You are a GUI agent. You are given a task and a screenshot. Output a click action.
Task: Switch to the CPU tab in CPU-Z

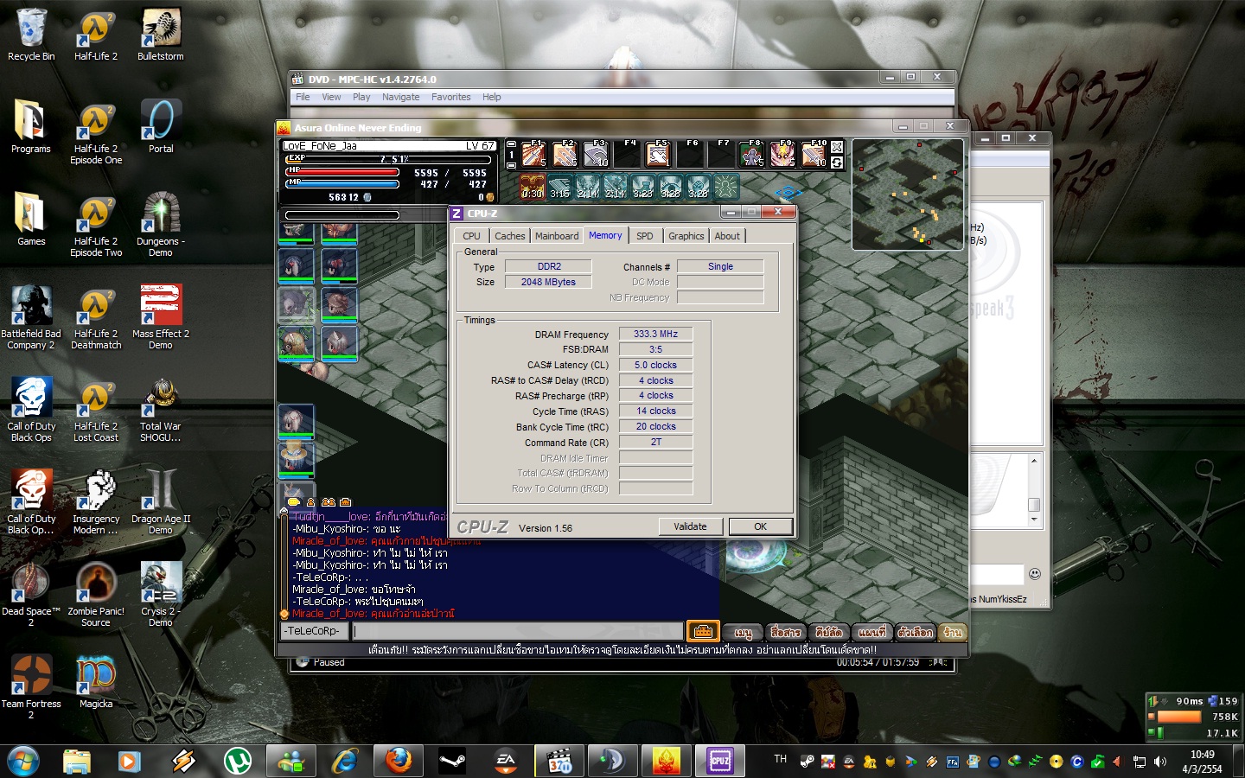[471, 236]
